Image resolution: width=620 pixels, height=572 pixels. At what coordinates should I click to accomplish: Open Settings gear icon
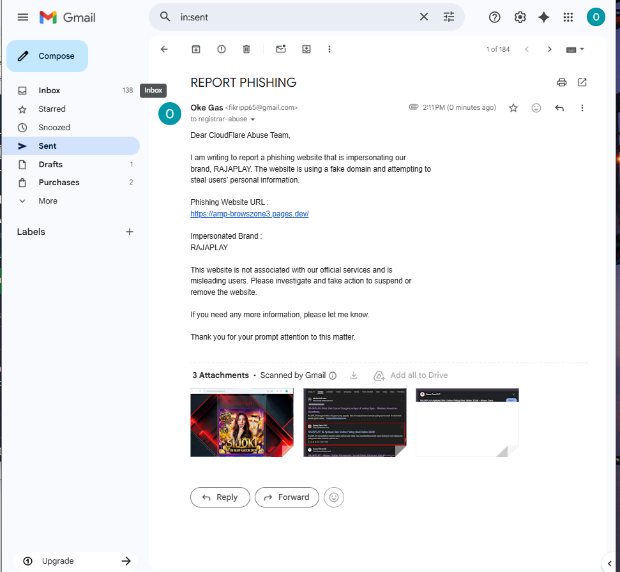pos(520,17)
